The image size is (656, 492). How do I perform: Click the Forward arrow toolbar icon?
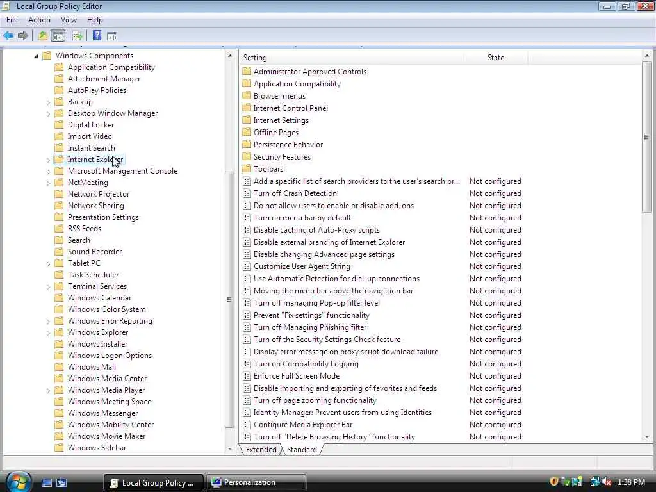pos(23,36)
